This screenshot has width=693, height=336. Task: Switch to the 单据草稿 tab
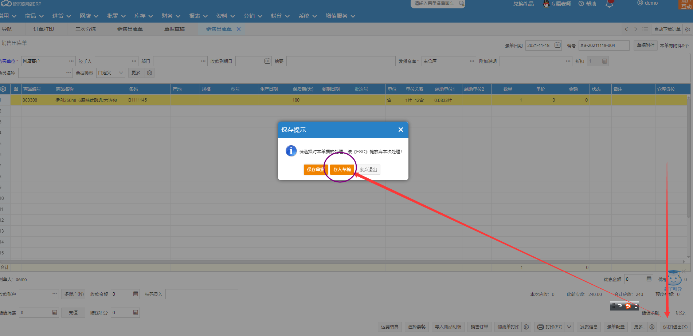tap(175, 29)
